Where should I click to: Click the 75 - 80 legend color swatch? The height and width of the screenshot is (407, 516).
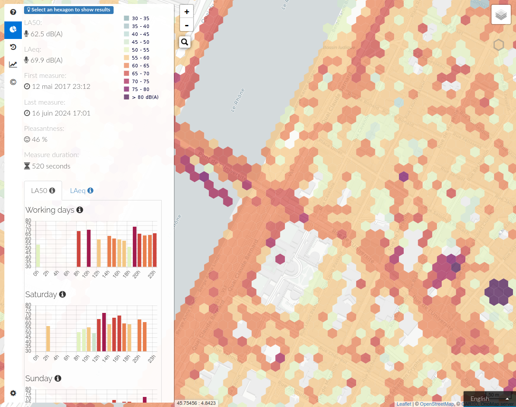(126, 89)
